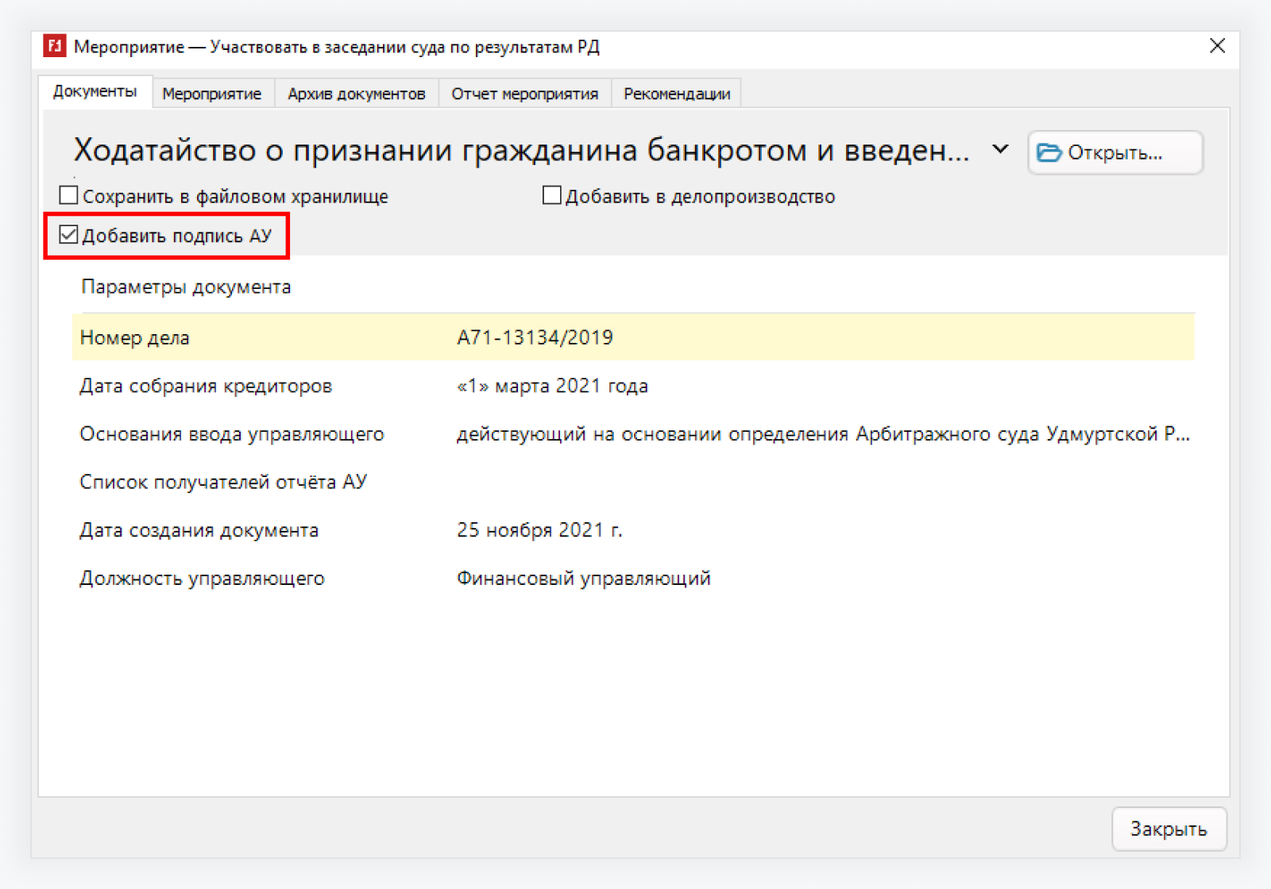Click the Параметры документа heading

(186, 287)
